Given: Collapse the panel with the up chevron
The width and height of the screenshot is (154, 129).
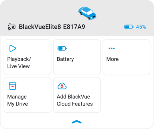Looking at the screenshot, I should click(x=76, y=122).
